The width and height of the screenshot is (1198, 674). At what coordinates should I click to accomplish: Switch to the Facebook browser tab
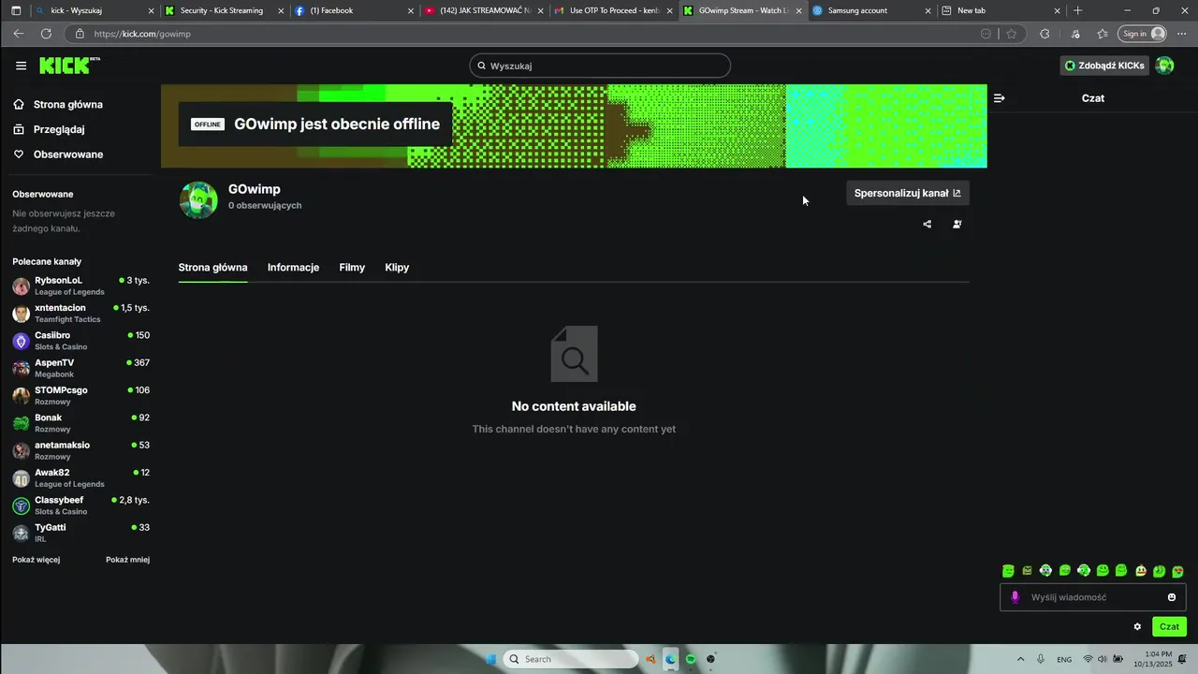point(353,10)
